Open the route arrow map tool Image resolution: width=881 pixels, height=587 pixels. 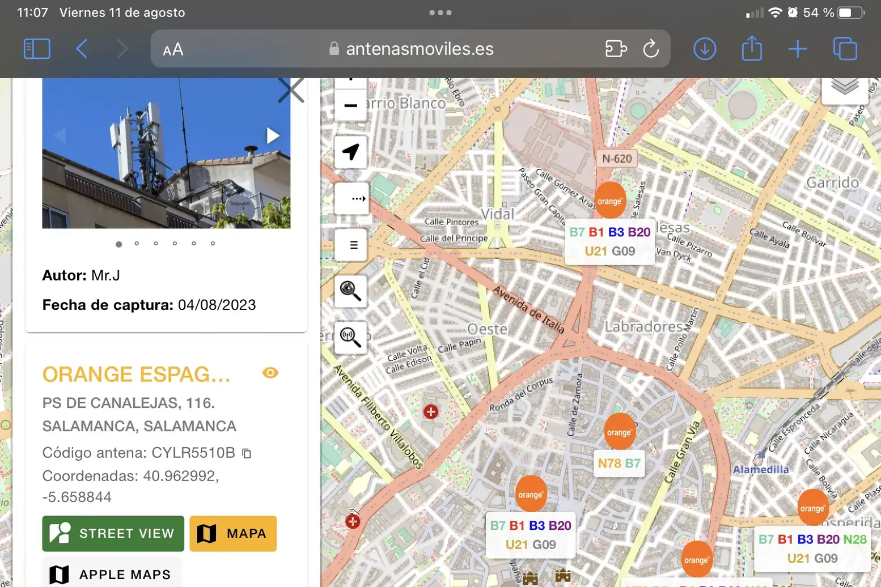350,198
